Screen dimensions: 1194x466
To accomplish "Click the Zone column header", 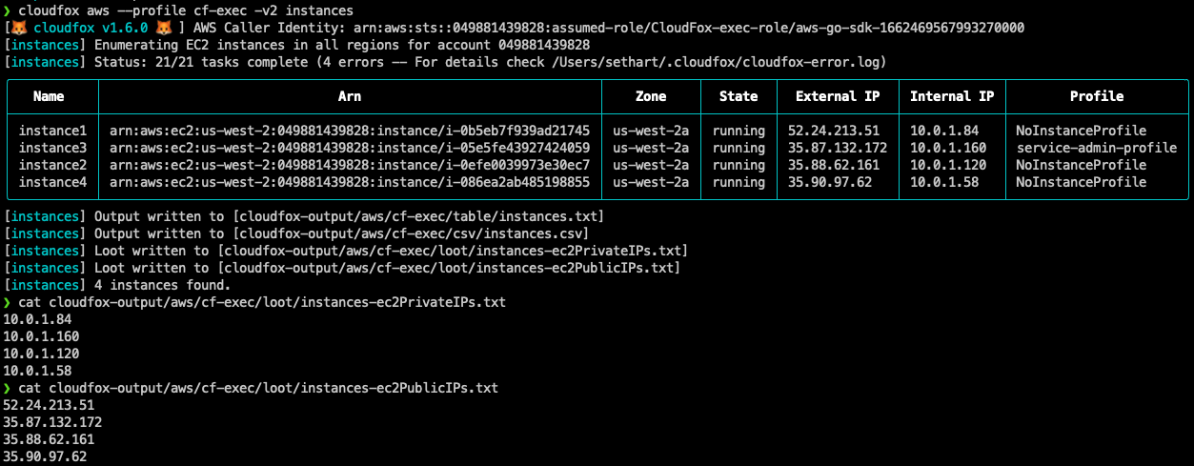I will click(651, 96).
